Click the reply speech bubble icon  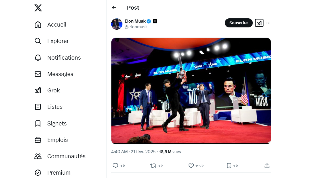pyautogui.click(x=115, y=166)
